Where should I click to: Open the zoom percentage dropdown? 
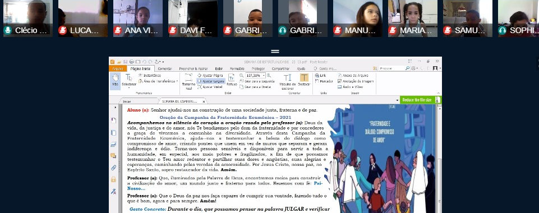tap(264, 75)
